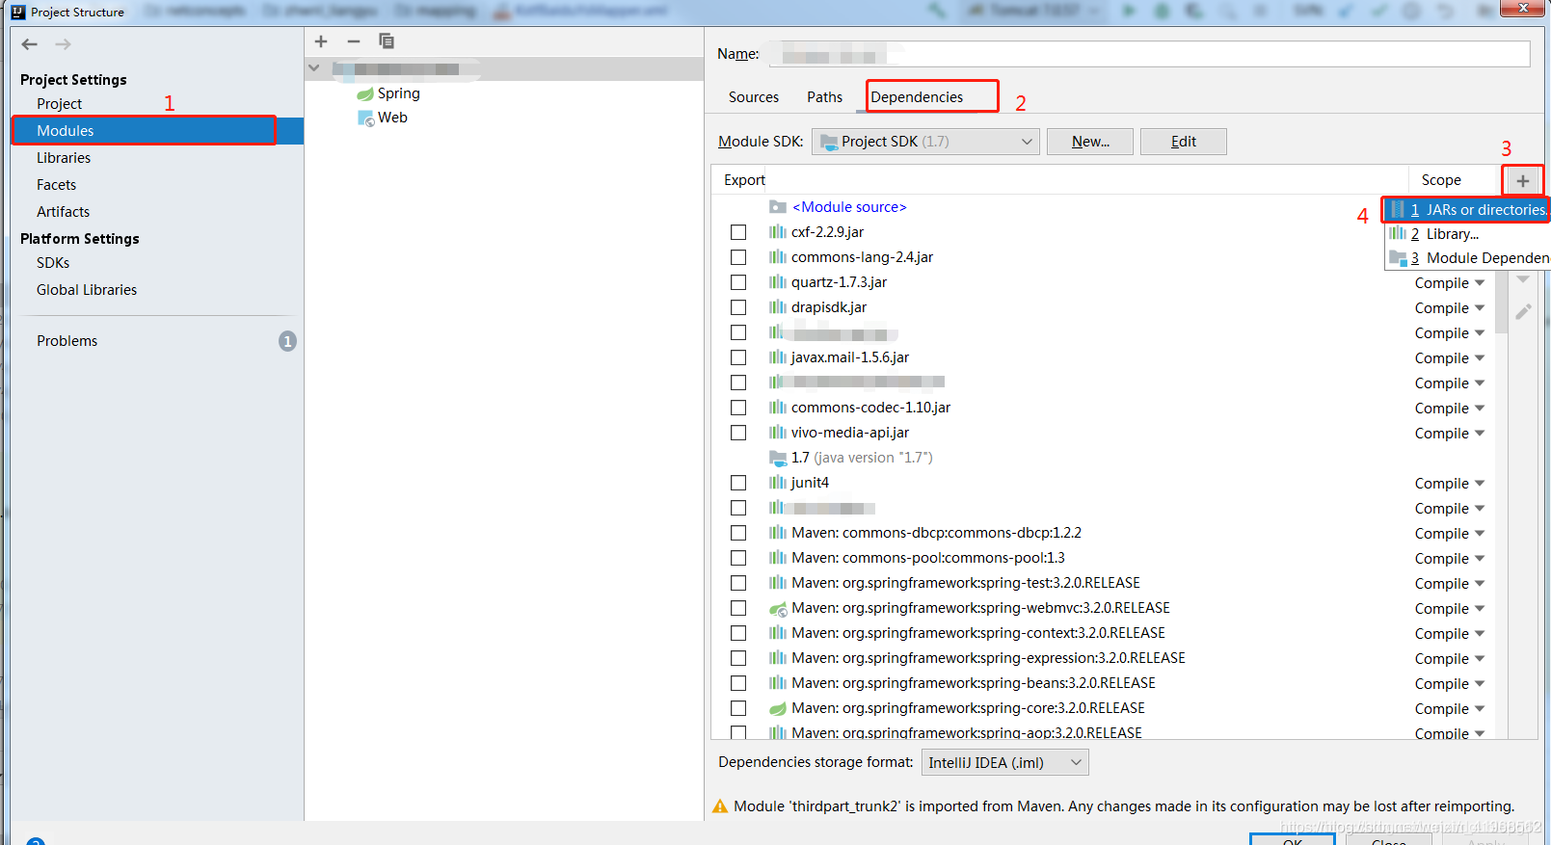
Task: Add a new module with plus icon
Action: 321,41
